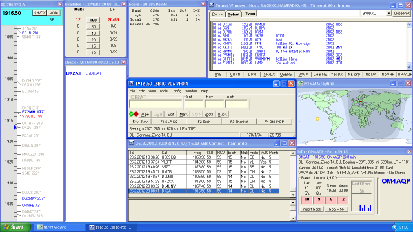Close the IC-706 VFO A bandmap window
413x232 pixels.
point(60,5)
